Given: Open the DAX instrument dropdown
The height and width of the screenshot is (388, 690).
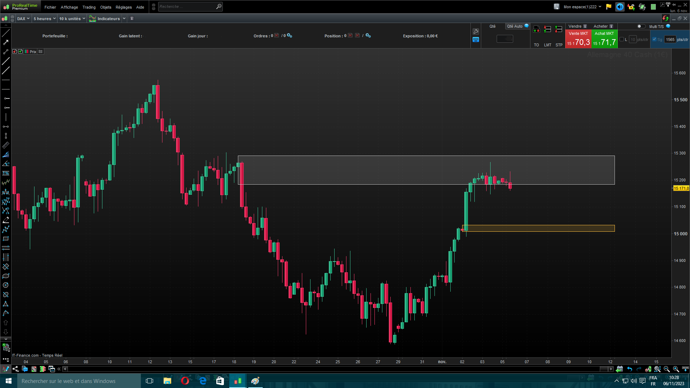Looking at the screenshot, I should (x=23, y=19).
